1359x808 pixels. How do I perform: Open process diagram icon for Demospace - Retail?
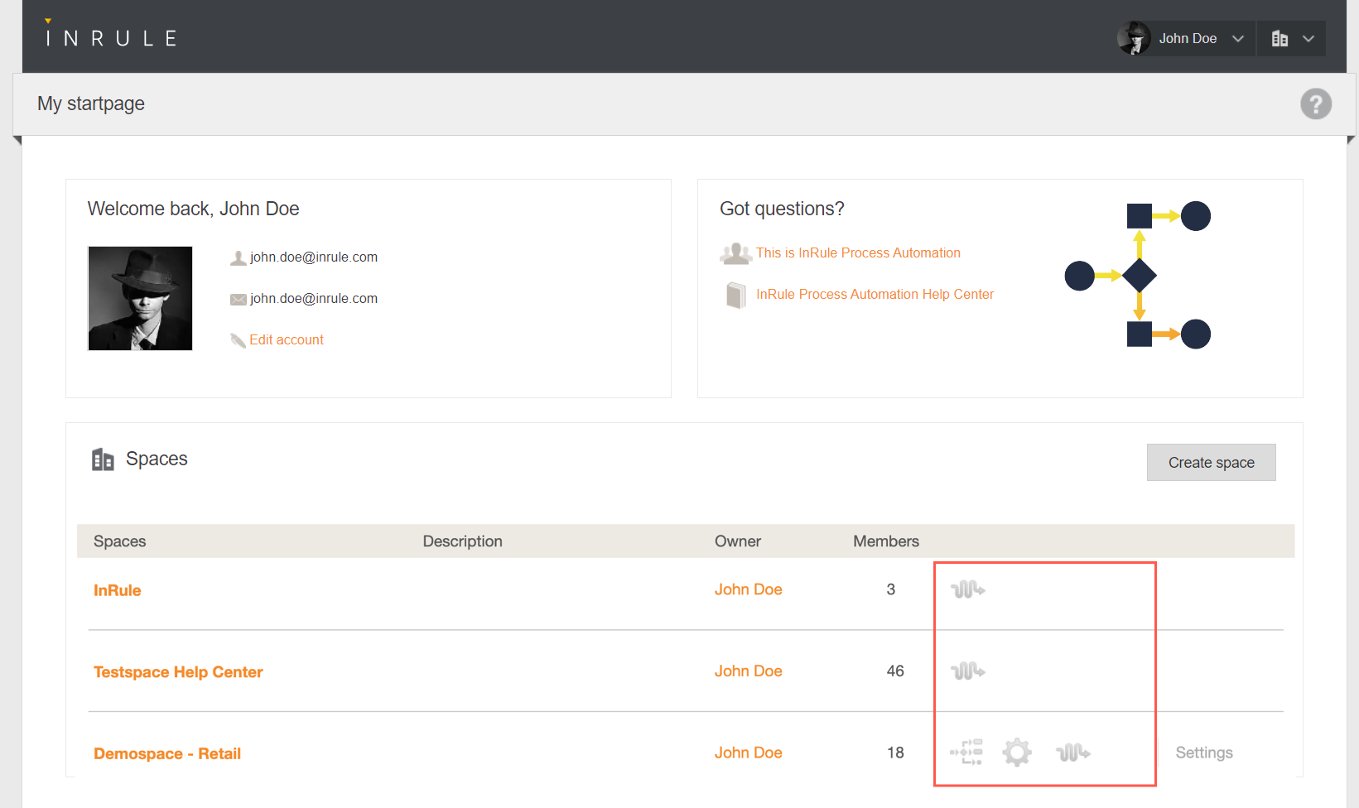[966, 753]
